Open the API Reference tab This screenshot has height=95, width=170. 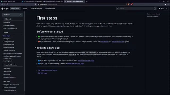50,8
